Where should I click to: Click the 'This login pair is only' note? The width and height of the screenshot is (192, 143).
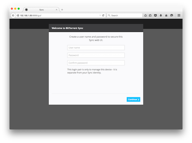92,71
